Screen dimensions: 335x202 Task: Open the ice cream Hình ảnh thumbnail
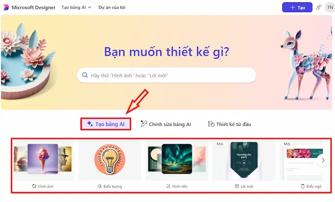[x=43, y=159]
